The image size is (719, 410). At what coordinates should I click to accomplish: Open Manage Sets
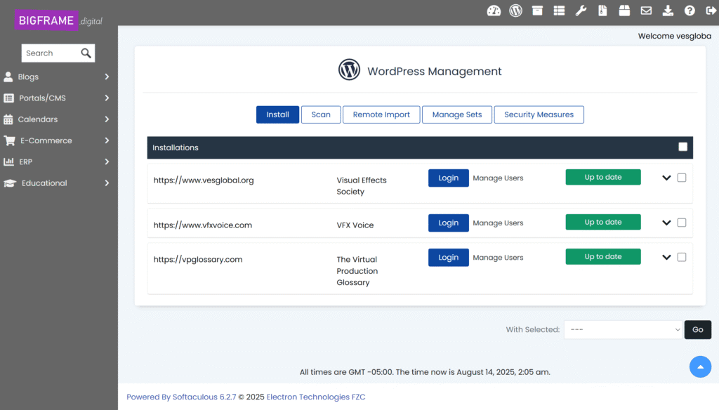coord(457,114)
